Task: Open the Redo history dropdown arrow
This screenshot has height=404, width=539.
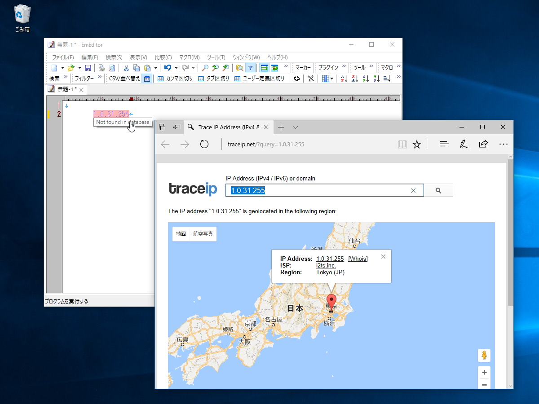Action: 194,68
